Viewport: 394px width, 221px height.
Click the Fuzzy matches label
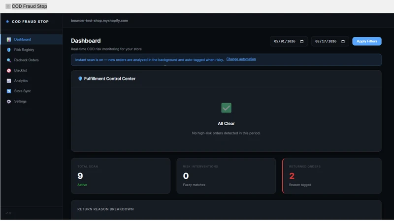(194, 185)
